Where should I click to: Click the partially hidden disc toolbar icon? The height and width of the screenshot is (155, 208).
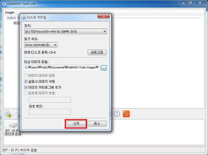pos(17,114)
